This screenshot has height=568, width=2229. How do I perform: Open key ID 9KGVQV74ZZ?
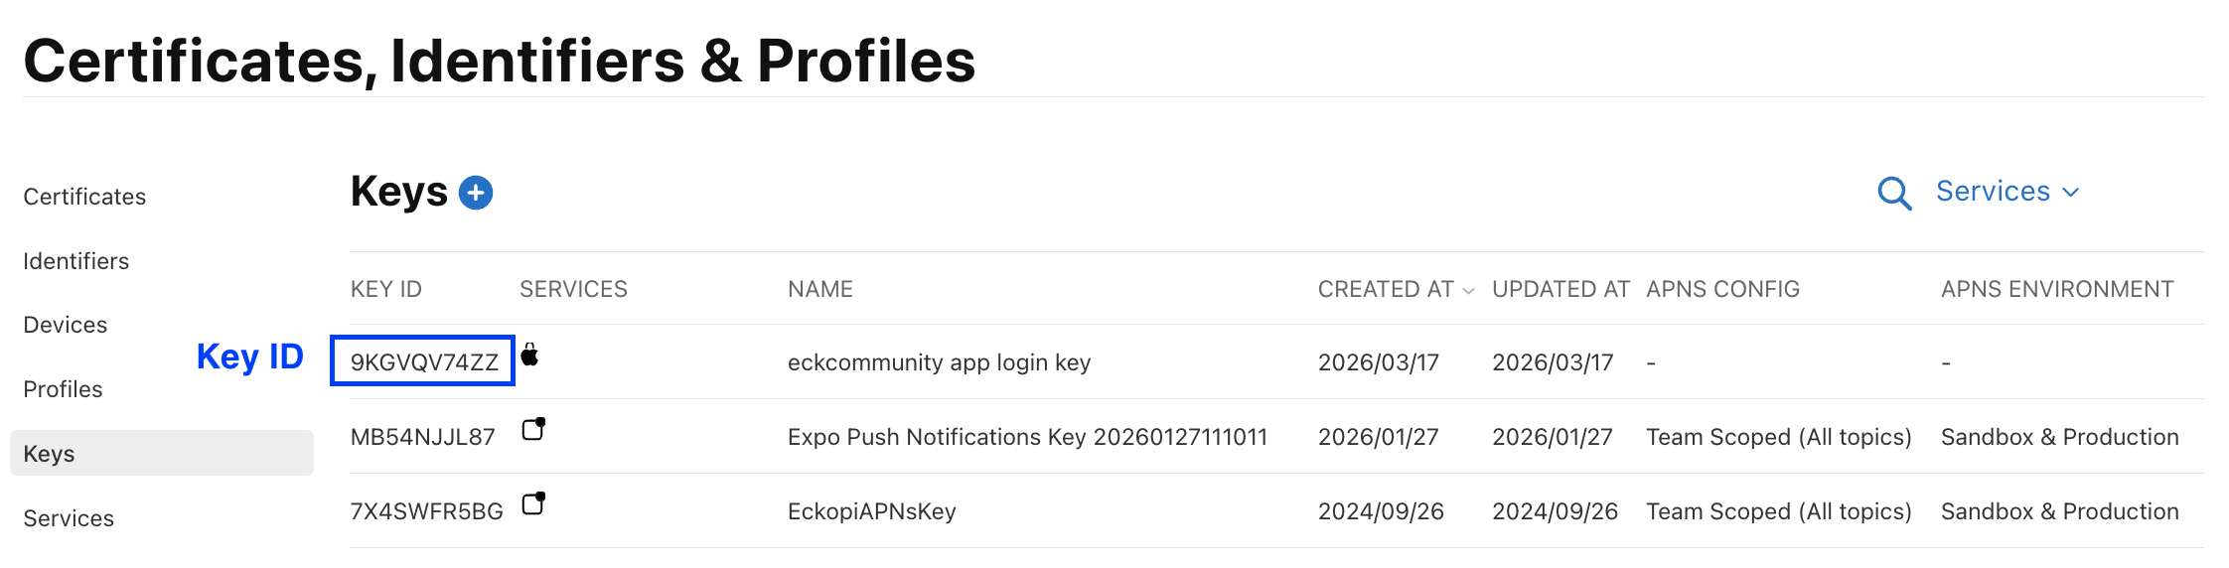[424, 362]
